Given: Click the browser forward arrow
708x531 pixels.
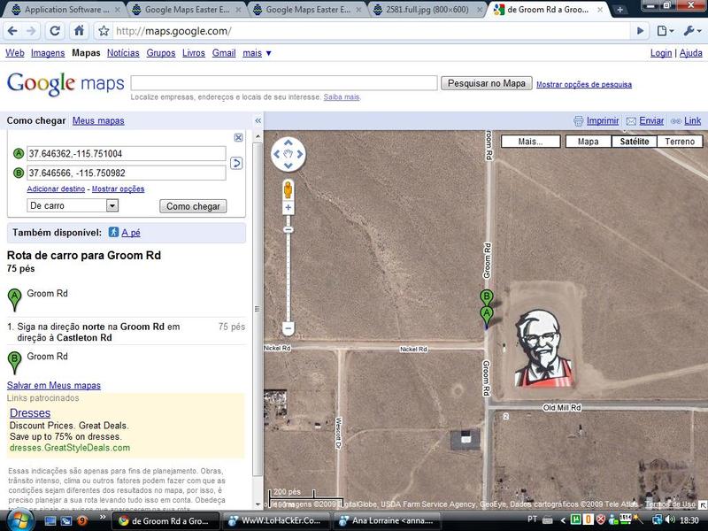Looking at the screenshot, I should click(x=31, y=31).
